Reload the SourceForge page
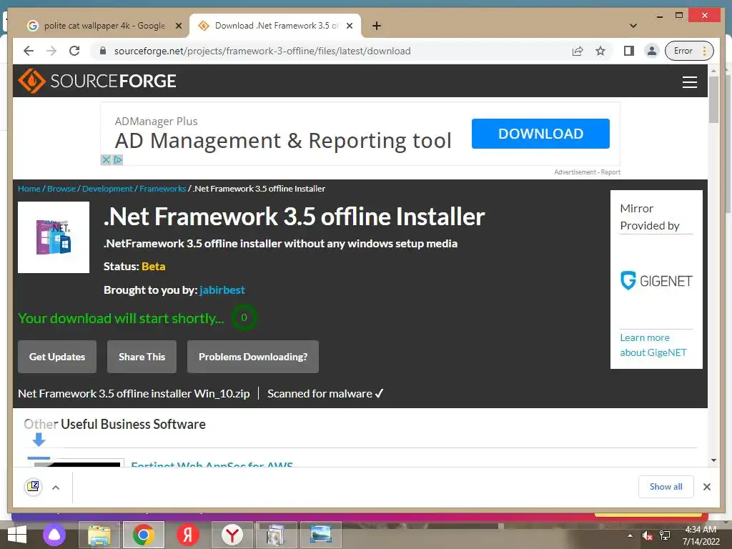 click(74, 51)
